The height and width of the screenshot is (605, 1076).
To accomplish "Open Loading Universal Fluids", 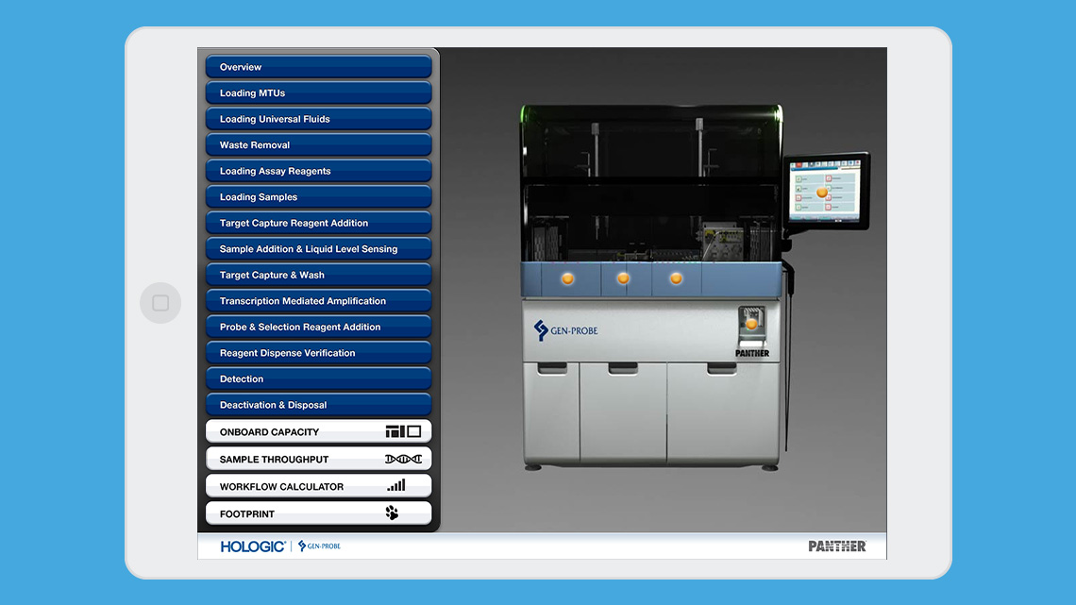I will pyautogui.click(x=318, y=119).
